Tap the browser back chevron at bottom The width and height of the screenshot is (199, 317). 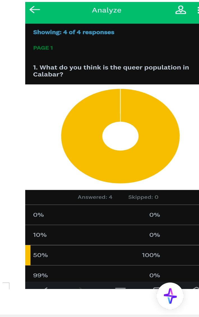click(45, 287)
